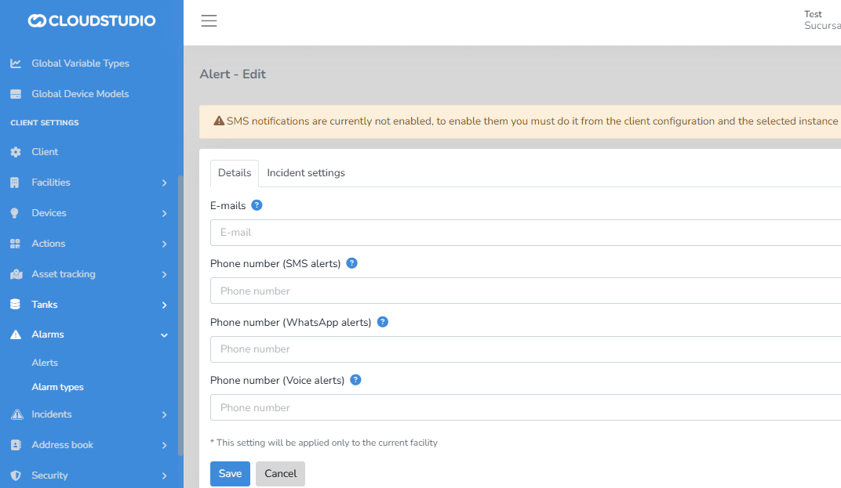841x488 pixels.
Task: Open Client settings gear item
Action: point(45,152)
